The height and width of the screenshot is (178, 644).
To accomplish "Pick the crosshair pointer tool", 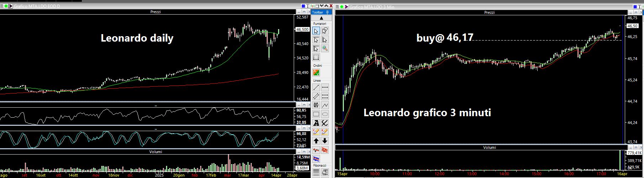I will [316, 49].
